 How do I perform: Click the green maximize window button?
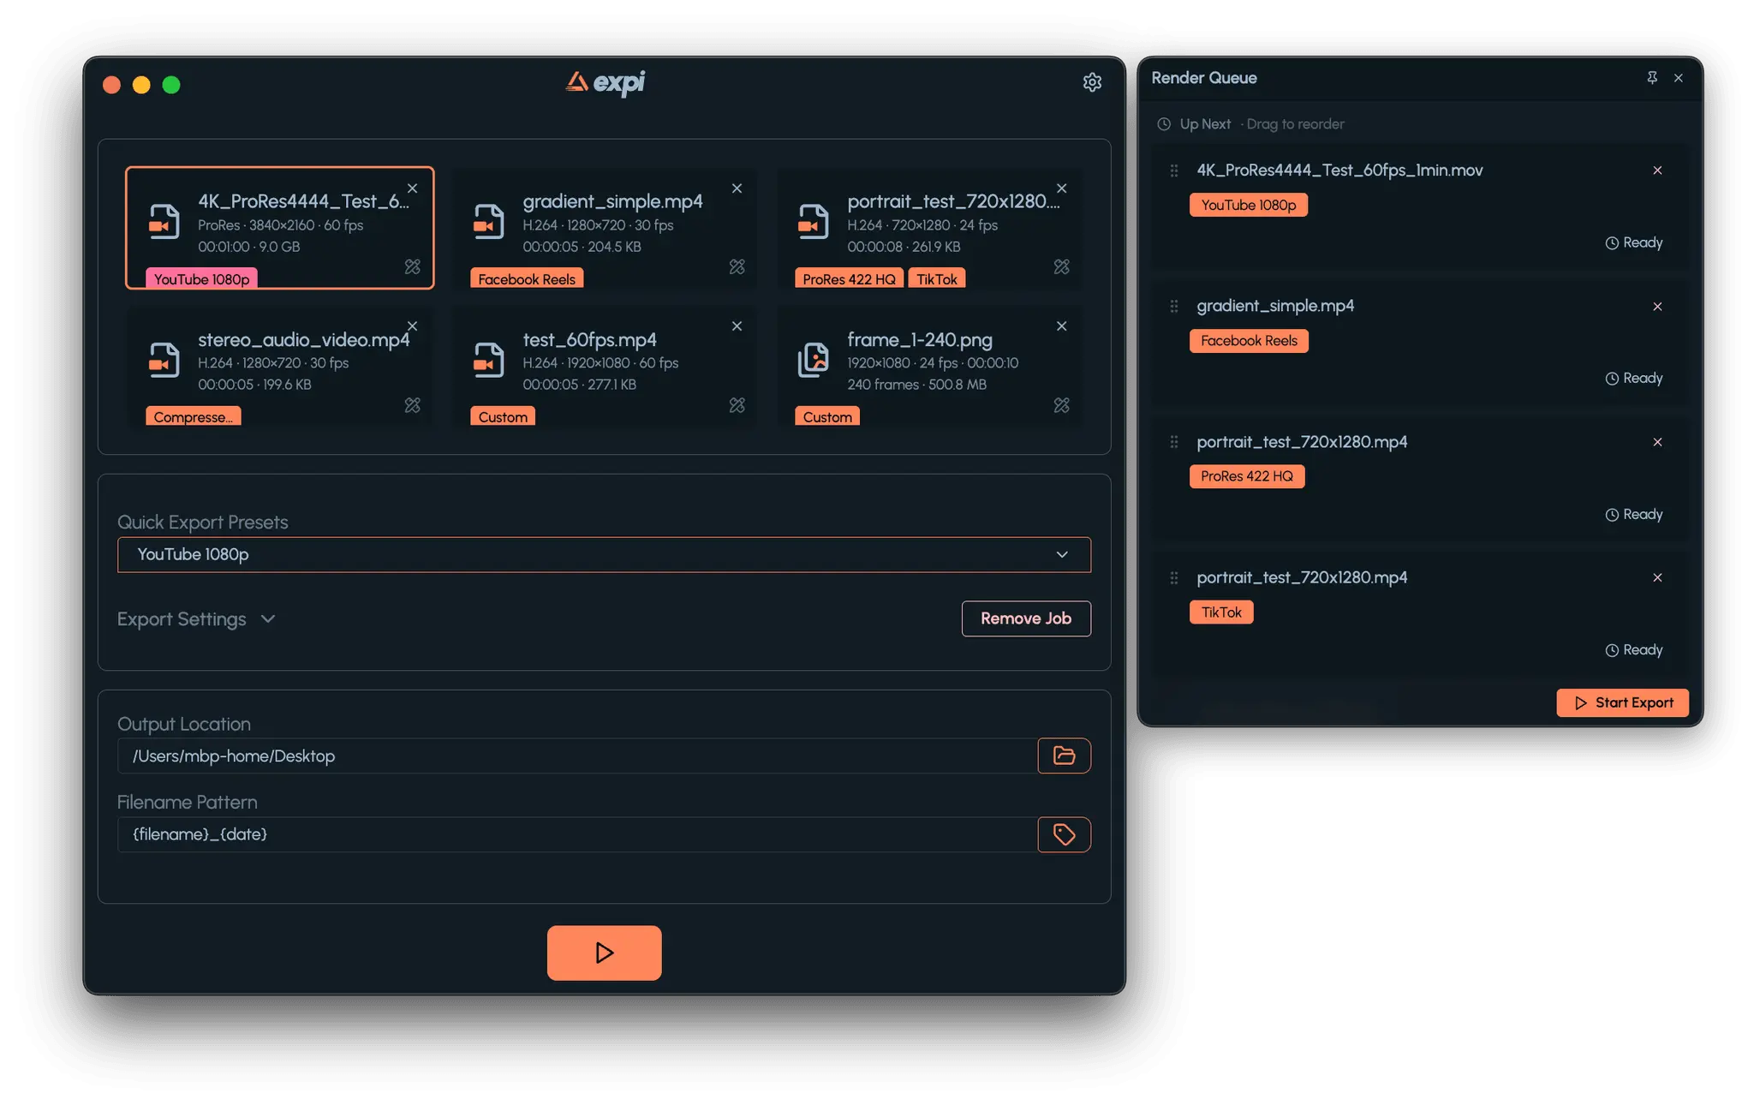tap(171, 85)
